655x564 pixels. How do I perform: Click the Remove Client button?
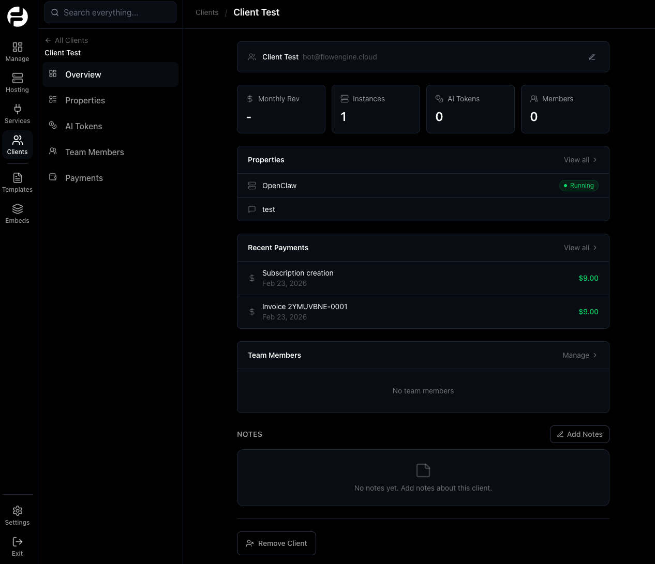pos(276,543)
